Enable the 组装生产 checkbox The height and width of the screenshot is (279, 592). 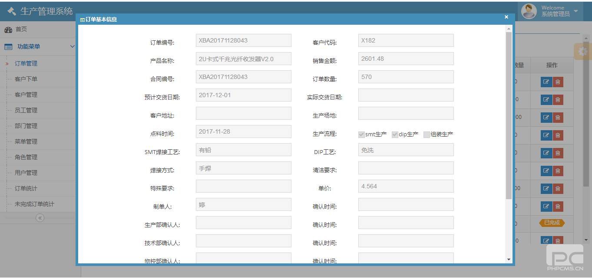pos(427,135)
